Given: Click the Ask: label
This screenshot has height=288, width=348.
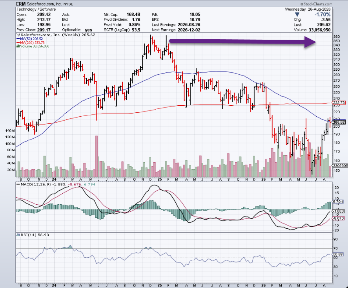Looking at the screenshot, I should [66, 15].
